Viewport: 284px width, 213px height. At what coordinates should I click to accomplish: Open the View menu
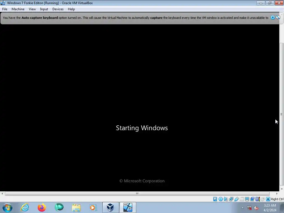point(32,9)
